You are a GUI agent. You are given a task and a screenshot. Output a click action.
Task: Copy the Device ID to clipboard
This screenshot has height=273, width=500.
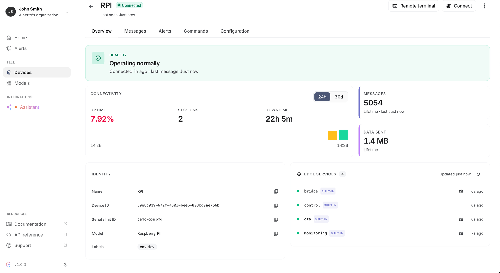coord(276,205)
